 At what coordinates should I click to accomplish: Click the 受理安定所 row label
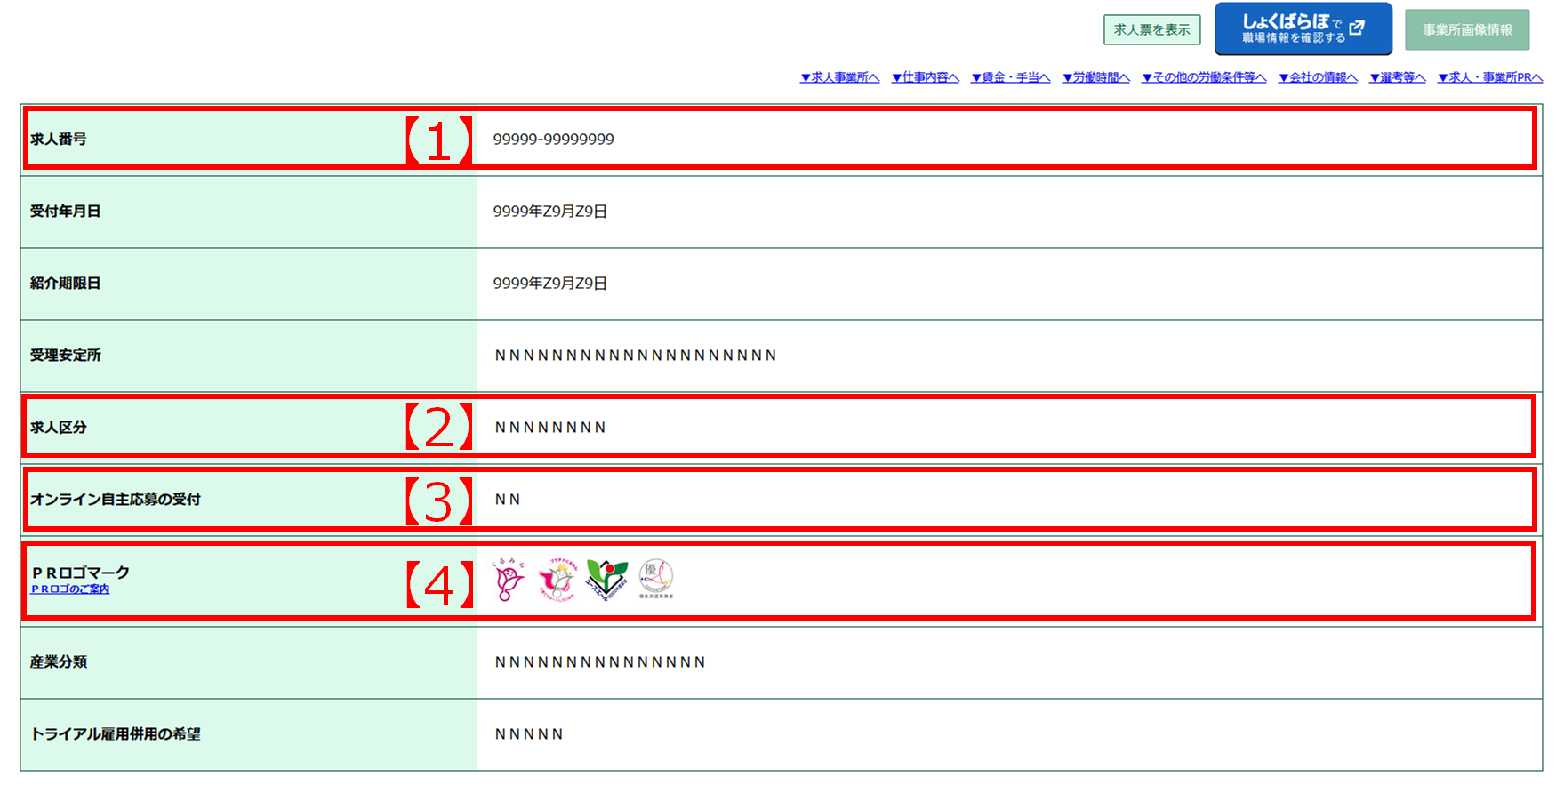click(x=66, y=355)
